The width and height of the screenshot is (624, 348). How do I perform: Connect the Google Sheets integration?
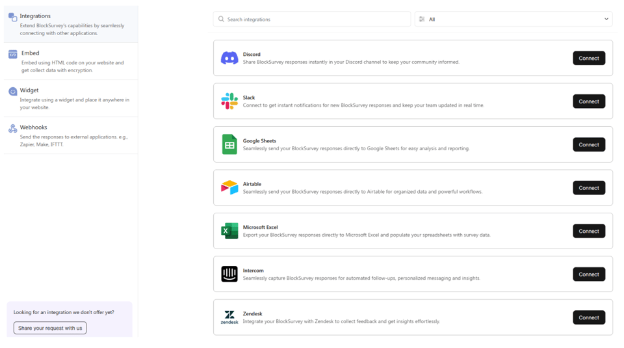tap(589, 144)
